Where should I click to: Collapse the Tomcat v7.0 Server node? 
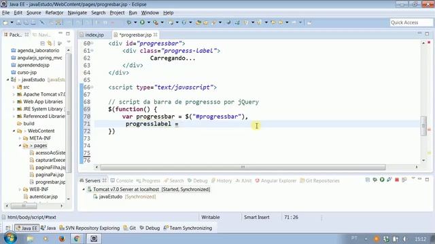point(84,190)
